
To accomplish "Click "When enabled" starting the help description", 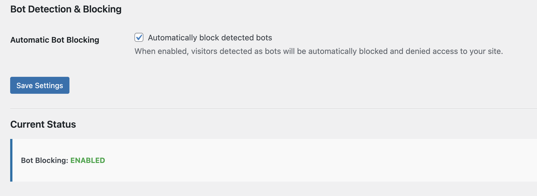I will click(161, 51).
